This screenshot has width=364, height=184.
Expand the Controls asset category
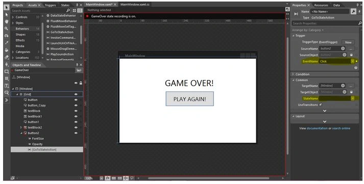pos(13,17)
